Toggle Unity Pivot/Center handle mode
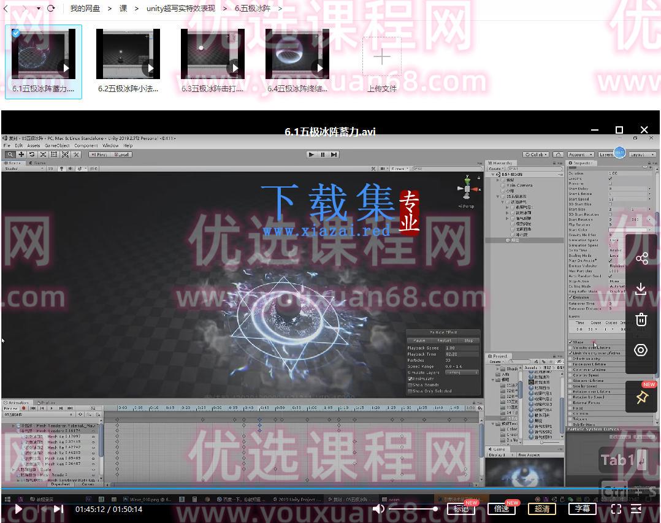The image size is (661, 523). (99, 155)
